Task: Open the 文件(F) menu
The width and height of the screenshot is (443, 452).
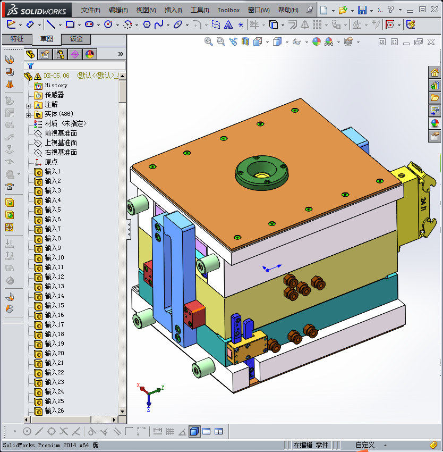Action: 90,10
